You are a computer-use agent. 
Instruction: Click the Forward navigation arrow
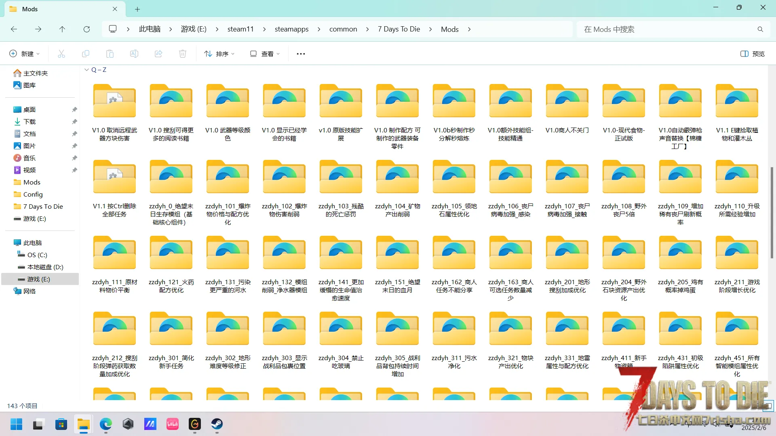pos(38,29)
